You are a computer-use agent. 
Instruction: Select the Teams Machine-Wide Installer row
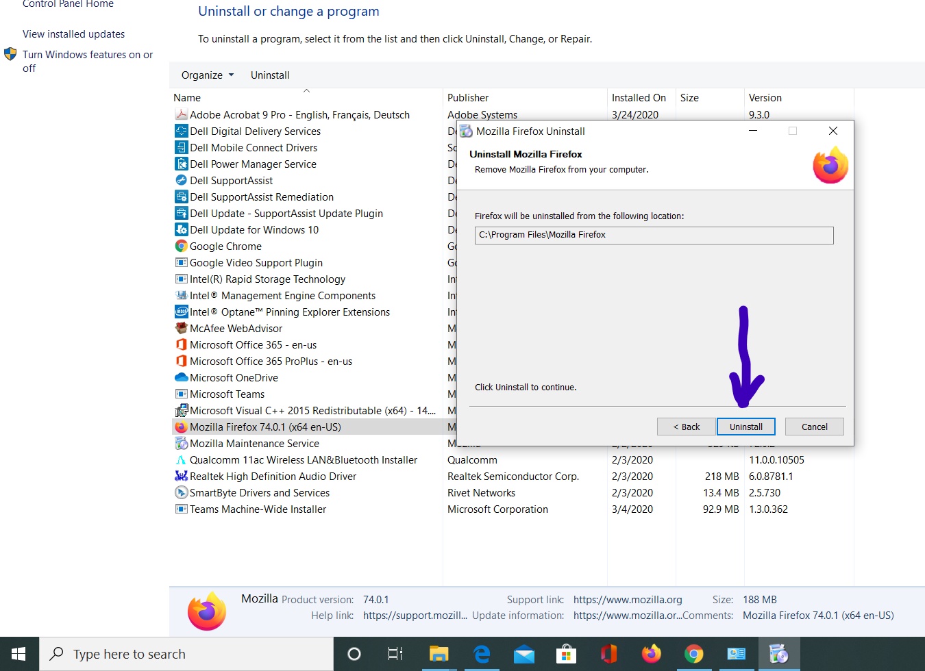pos(251,509)
